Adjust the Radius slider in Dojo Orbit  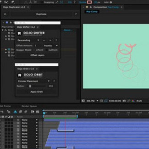tap(30, 86)
